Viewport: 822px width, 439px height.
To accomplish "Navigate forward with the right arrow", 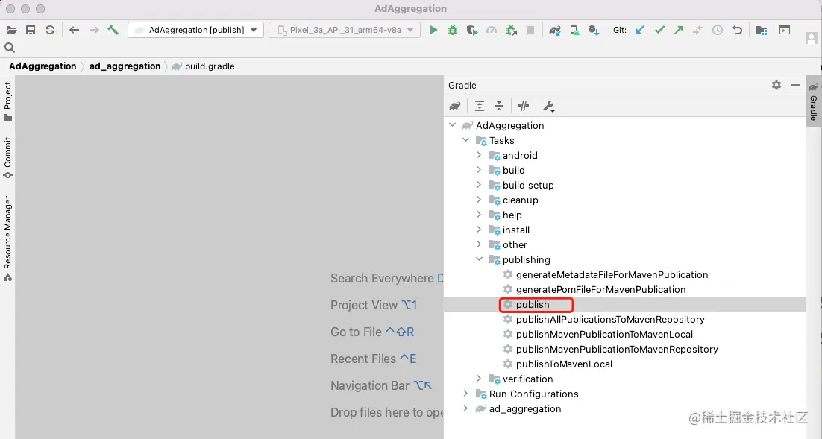I will coord(94,30).
